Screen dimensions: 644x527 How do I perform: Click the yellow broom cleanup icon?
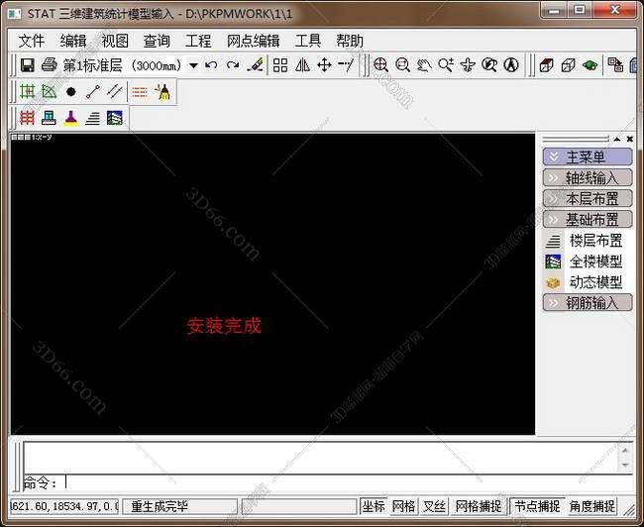164,91
